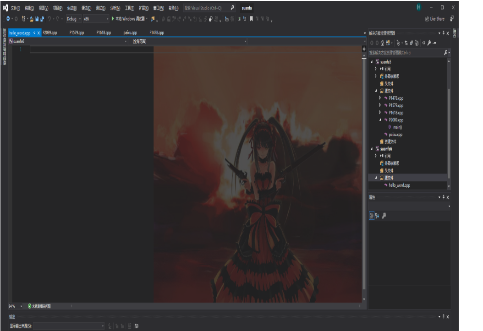Collapse 源文件 folder under suanfa6
The image size is (483, 331).
click(376, 178)
